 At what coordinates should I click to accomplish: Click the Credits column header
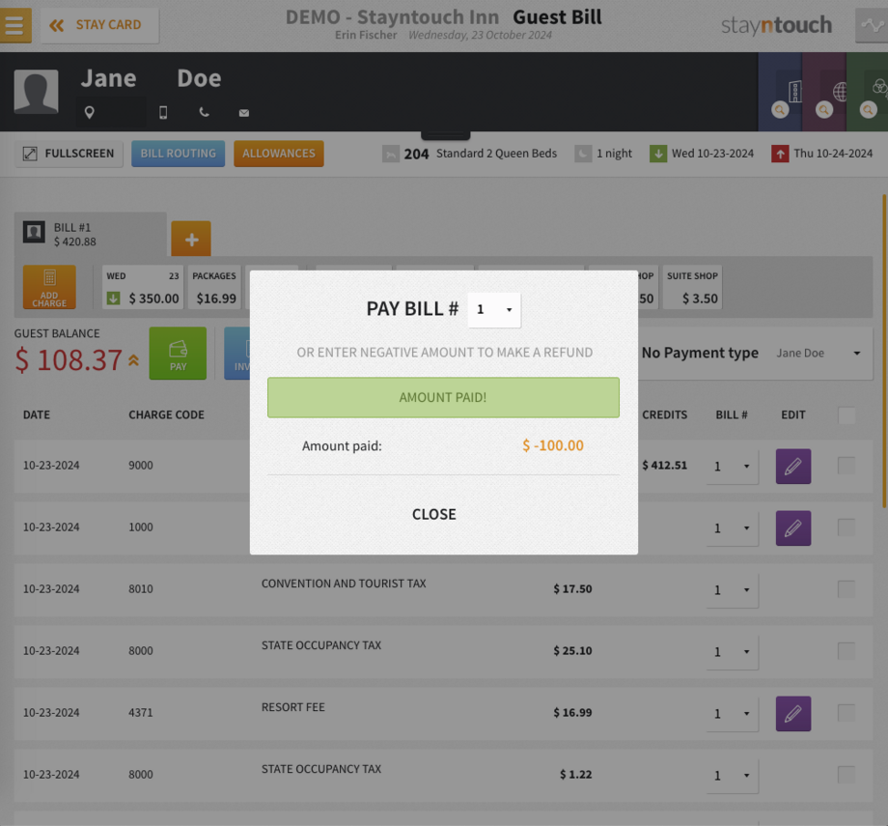click(664, 415)
